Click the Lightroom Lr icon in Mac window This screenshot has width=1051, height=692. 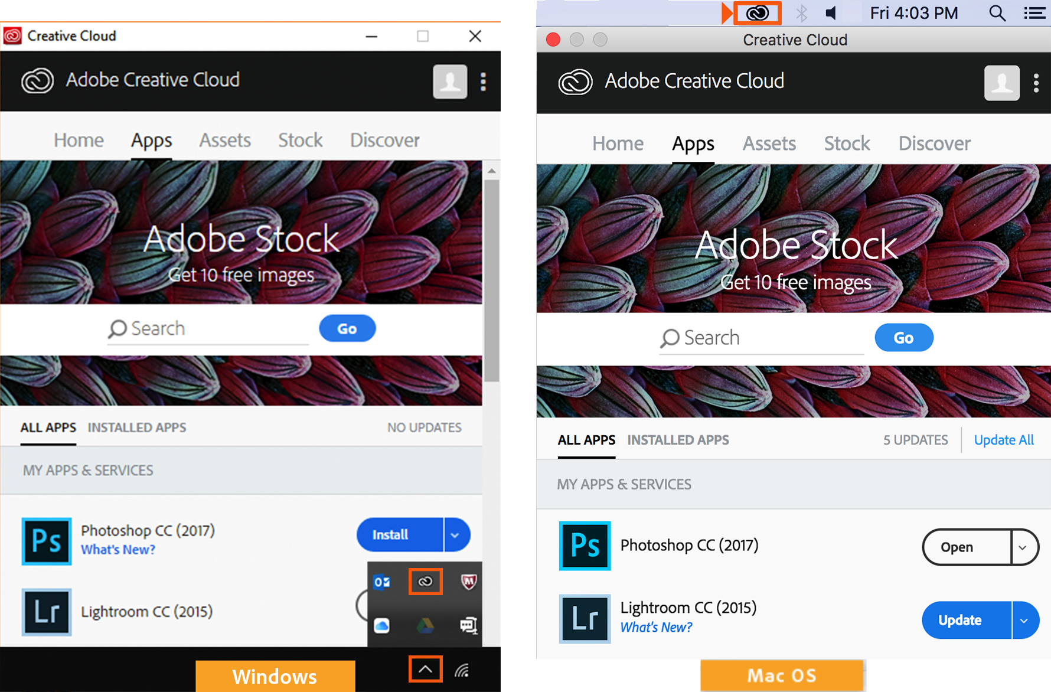[585, 618]
